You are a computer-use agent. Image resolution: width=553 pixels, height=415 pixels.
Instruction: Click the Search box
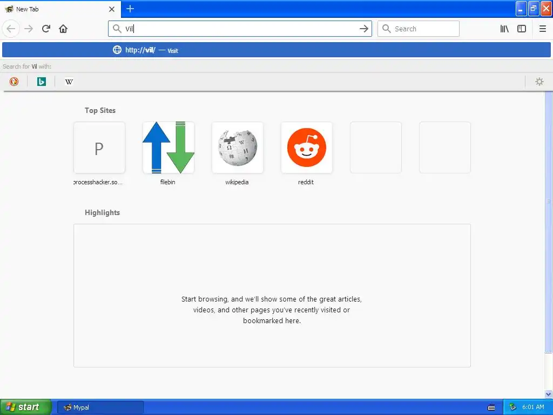[419, 29]
